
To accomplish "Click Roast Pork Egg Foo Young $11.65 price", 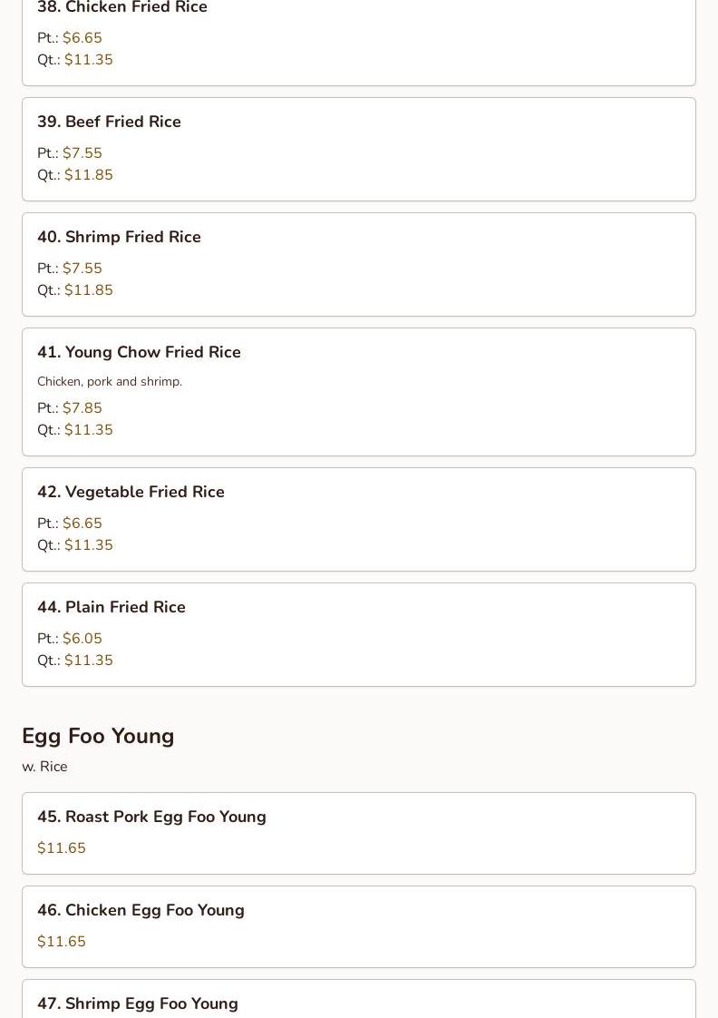I will coord(62,848).
